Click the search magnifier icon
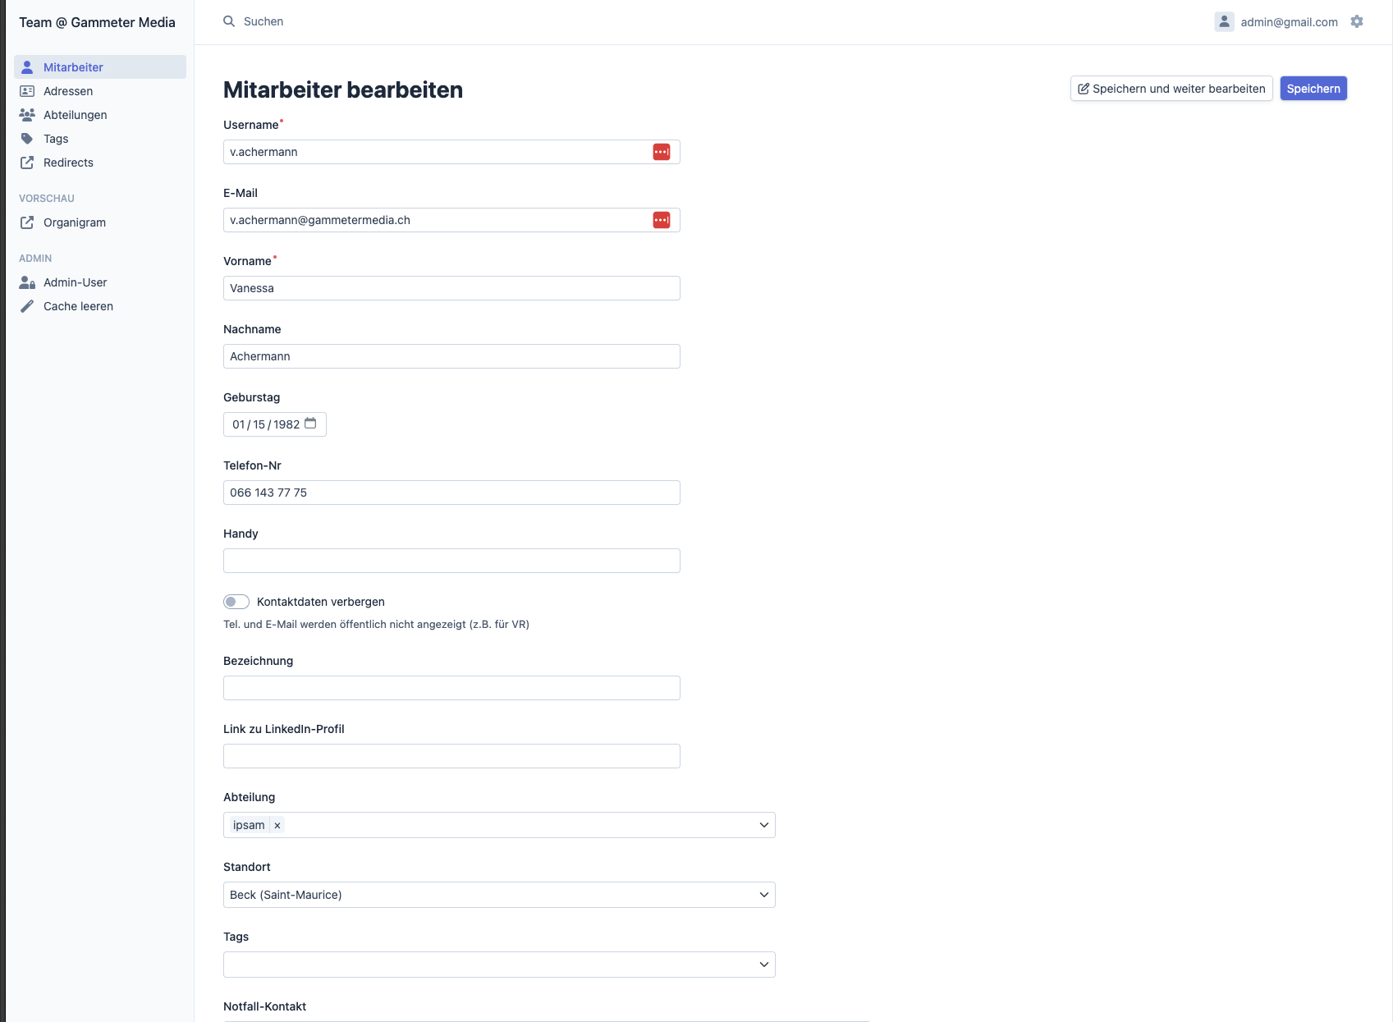Image resolution: width=1393 pixels, height=1022 pixels. click(x=229, y=21)
